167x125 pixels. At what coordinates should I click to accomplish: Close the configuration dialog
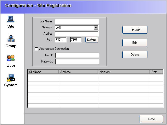(x=151, y=119)
